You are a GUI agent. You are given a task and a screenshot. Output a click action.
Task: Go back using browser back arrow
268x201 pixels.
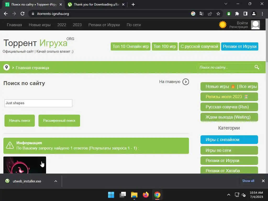coord(6,14)
